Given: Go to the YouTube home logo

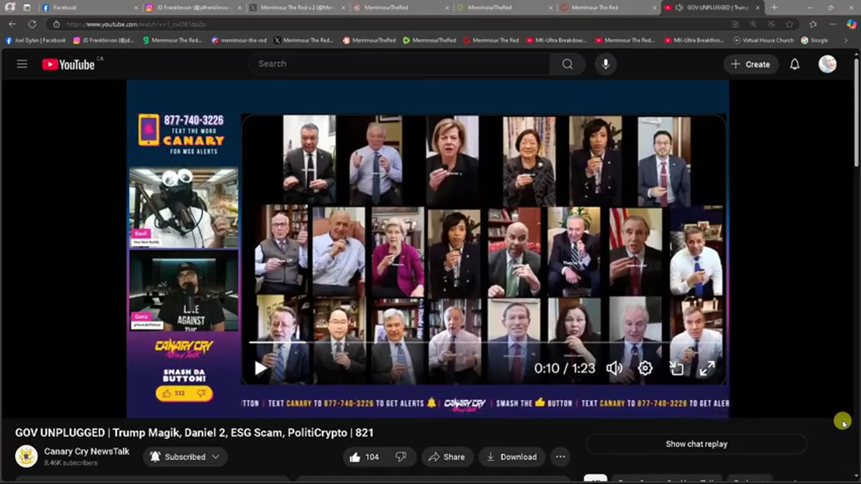Looking at the screenshot, I should [x=69, y=65].
